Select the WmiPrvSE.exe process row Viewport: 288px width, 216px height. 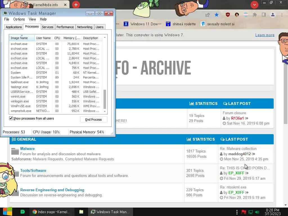[x=56, y=106]
